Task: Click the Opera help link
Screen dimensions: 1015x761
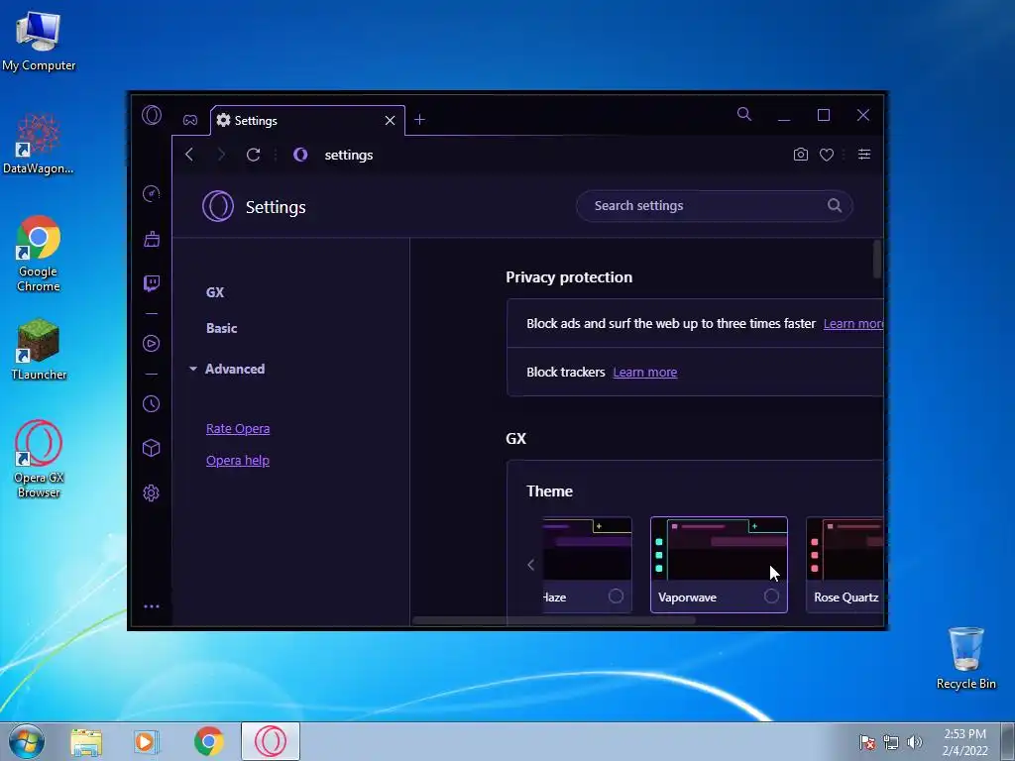Action: coord(238,460)
